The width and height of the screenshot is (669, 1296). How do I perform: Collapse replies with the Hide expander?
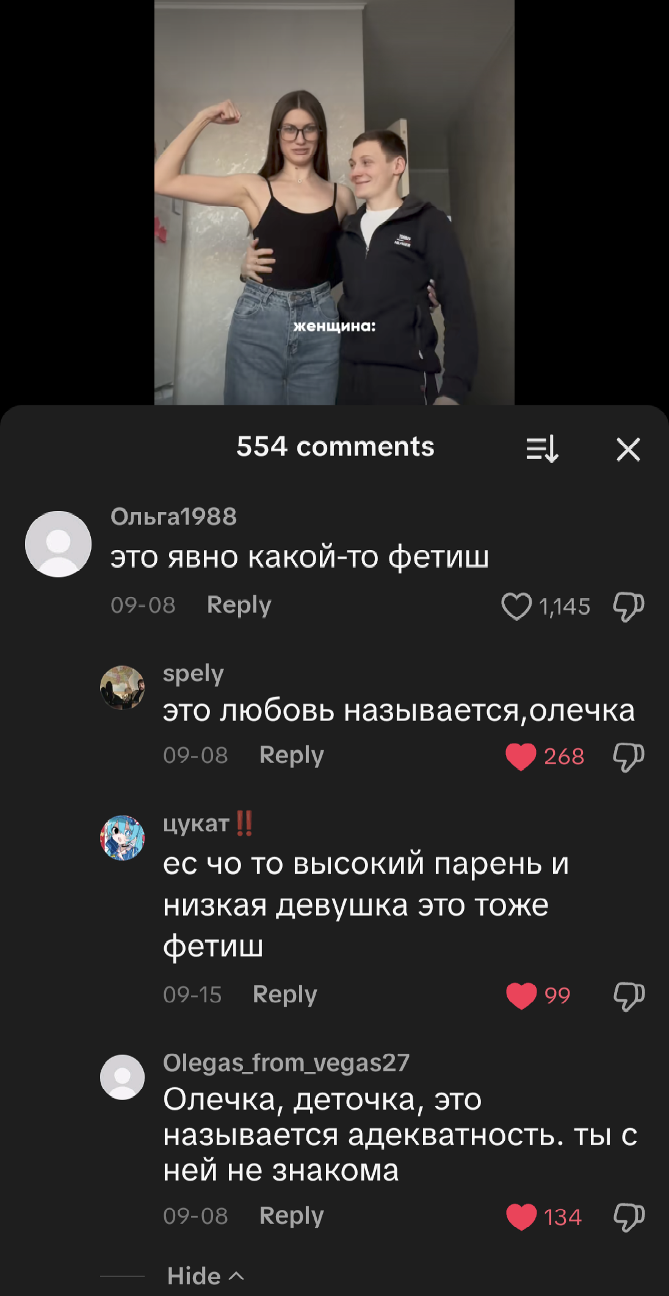click(206, 1276)
